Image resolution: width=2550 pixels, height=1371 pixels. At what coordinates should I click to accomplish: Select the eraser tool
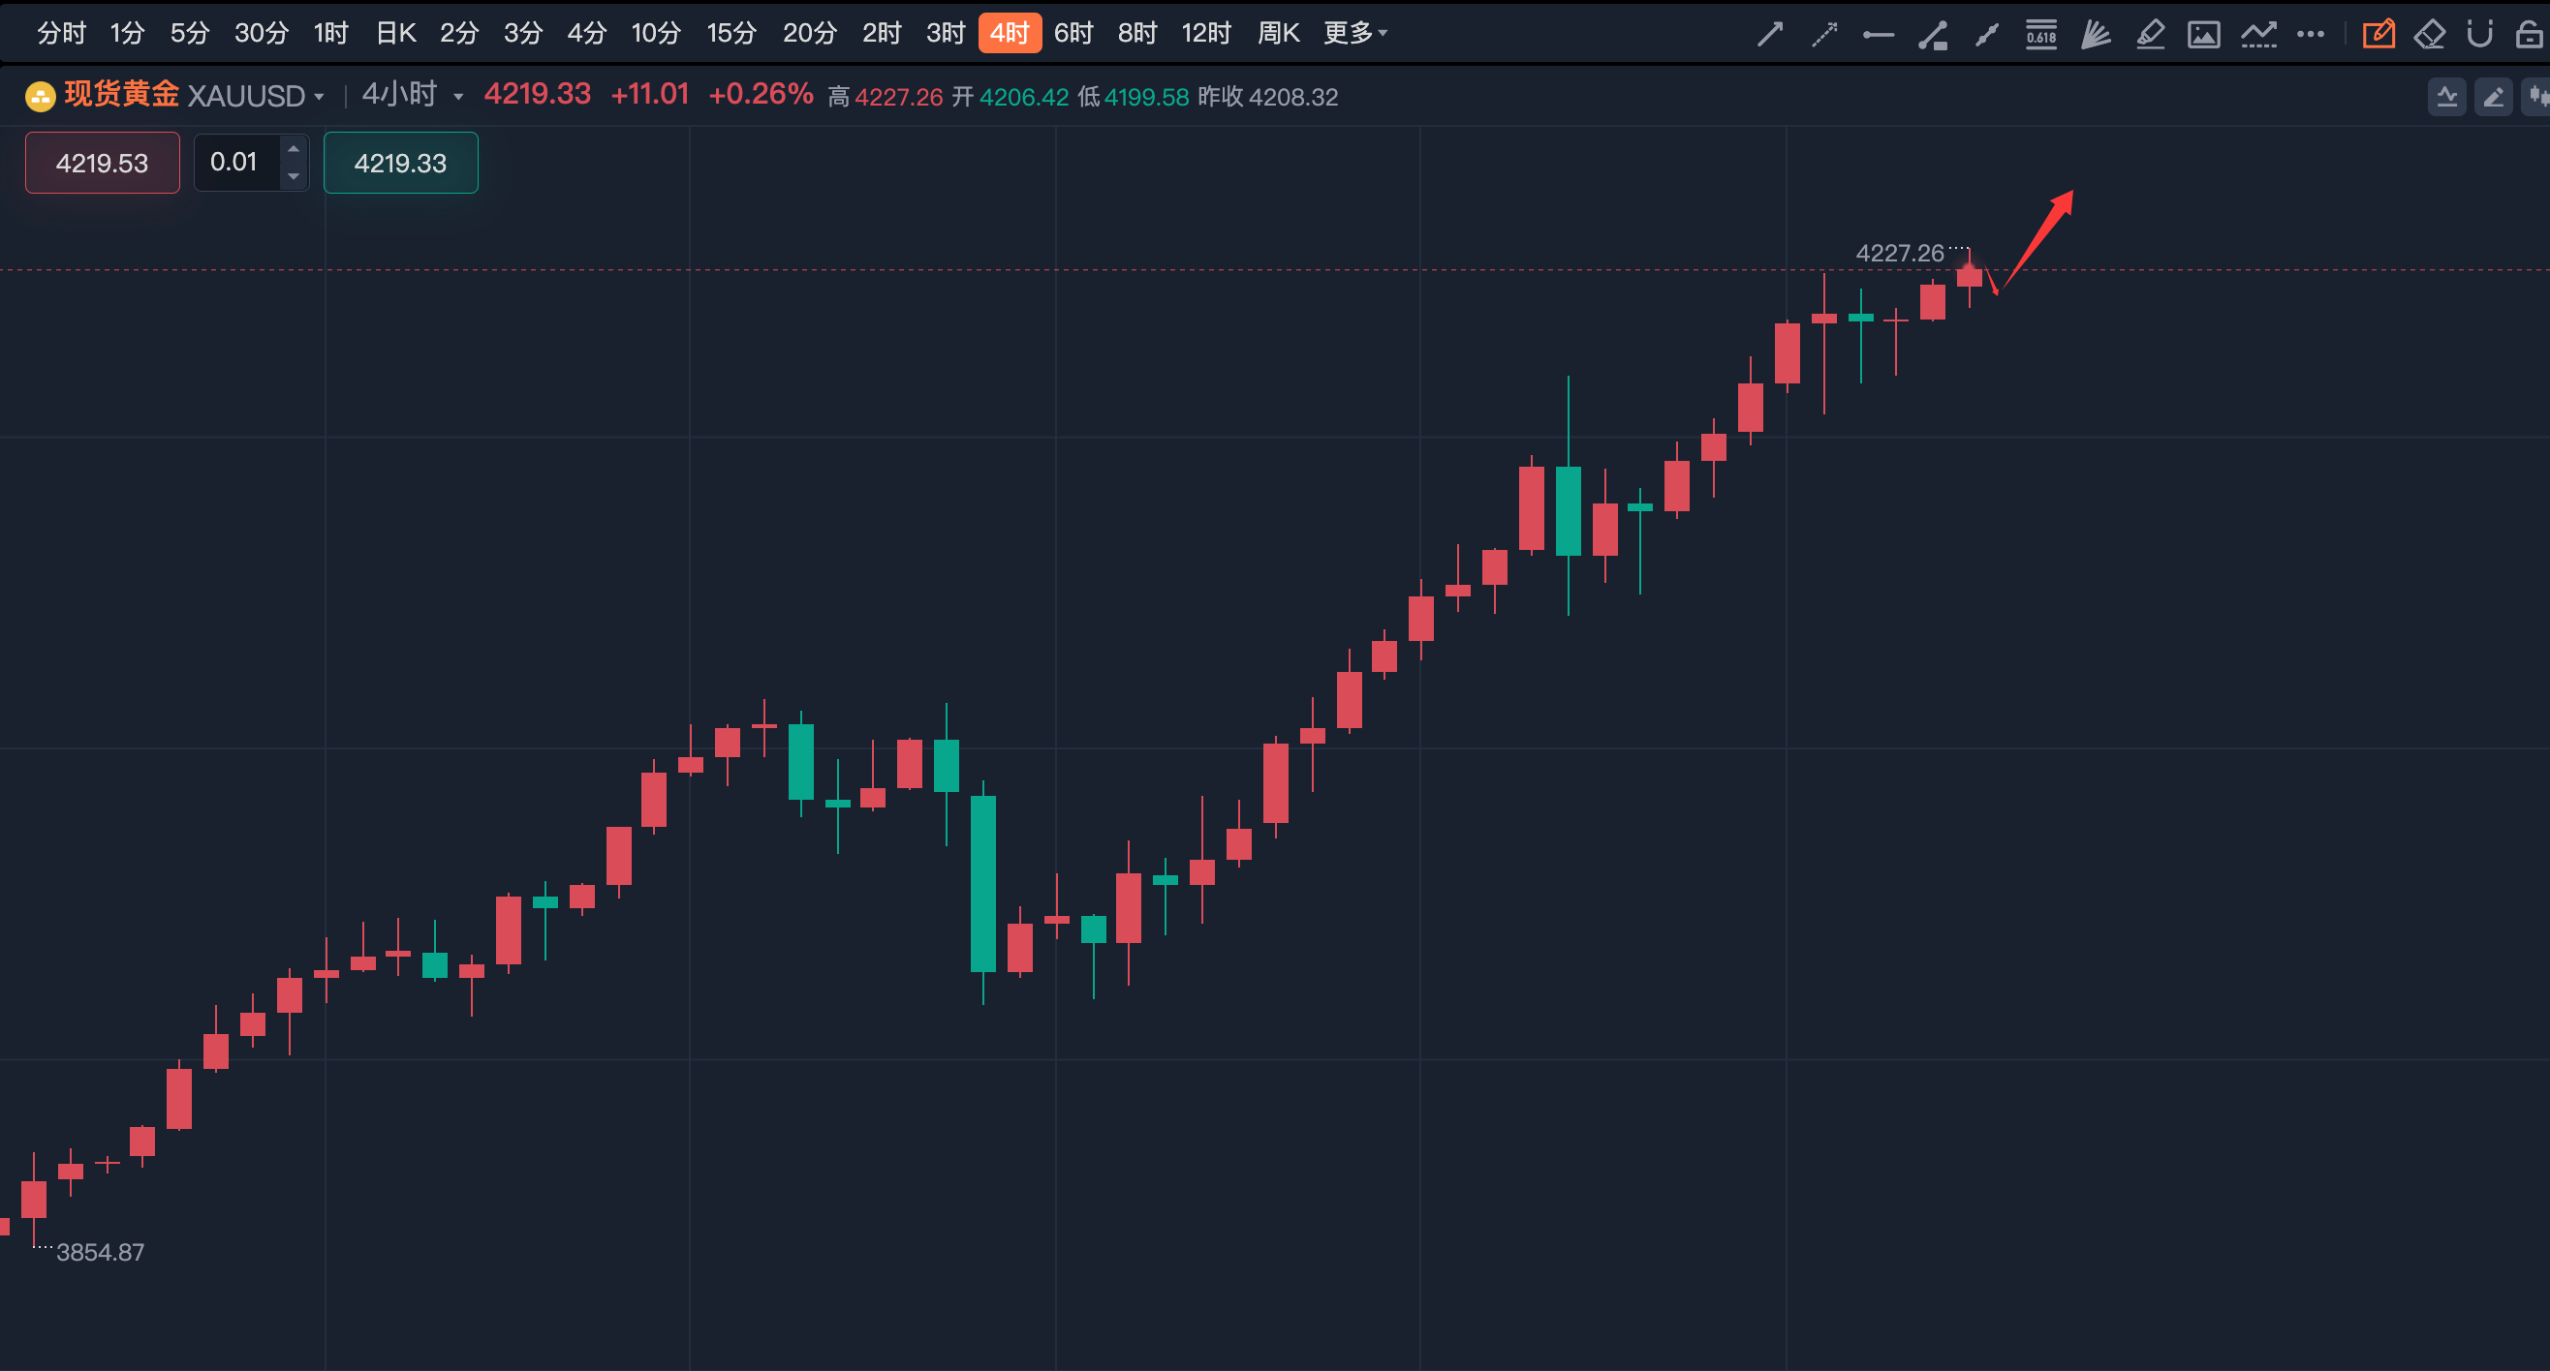[x=2429, y=35]
